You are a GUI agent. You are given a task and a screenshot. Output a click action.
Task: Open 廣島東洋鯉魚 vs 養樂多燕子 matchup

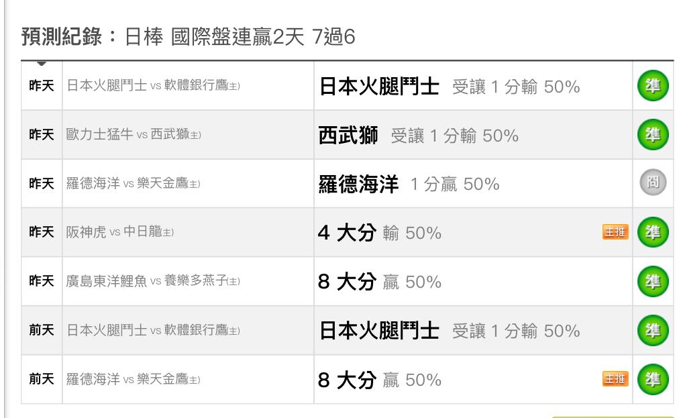pos(153,281)
